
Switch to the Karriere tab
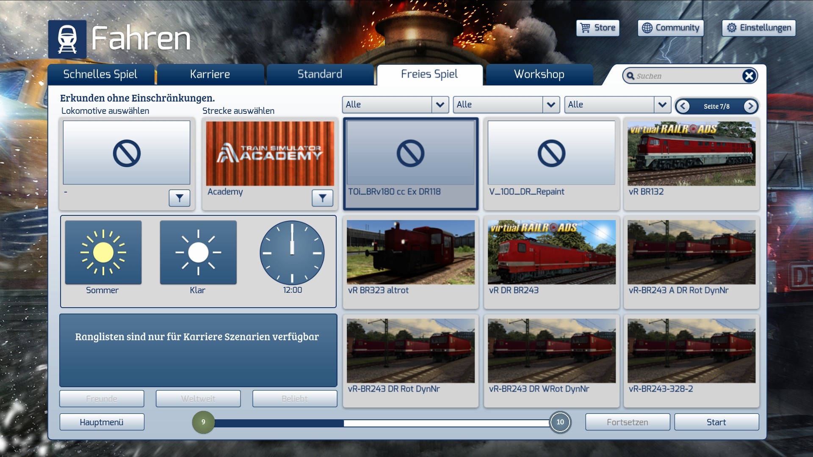coord(210,74)
